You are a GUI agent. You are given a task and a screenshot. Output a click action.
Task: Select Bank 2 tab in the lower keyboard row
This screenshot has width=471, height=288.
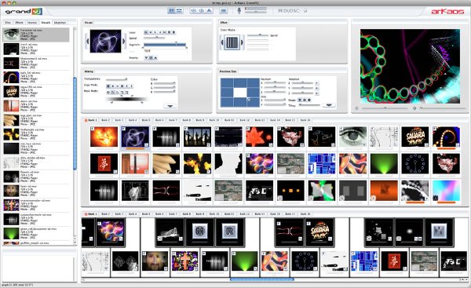coord(105,213)
